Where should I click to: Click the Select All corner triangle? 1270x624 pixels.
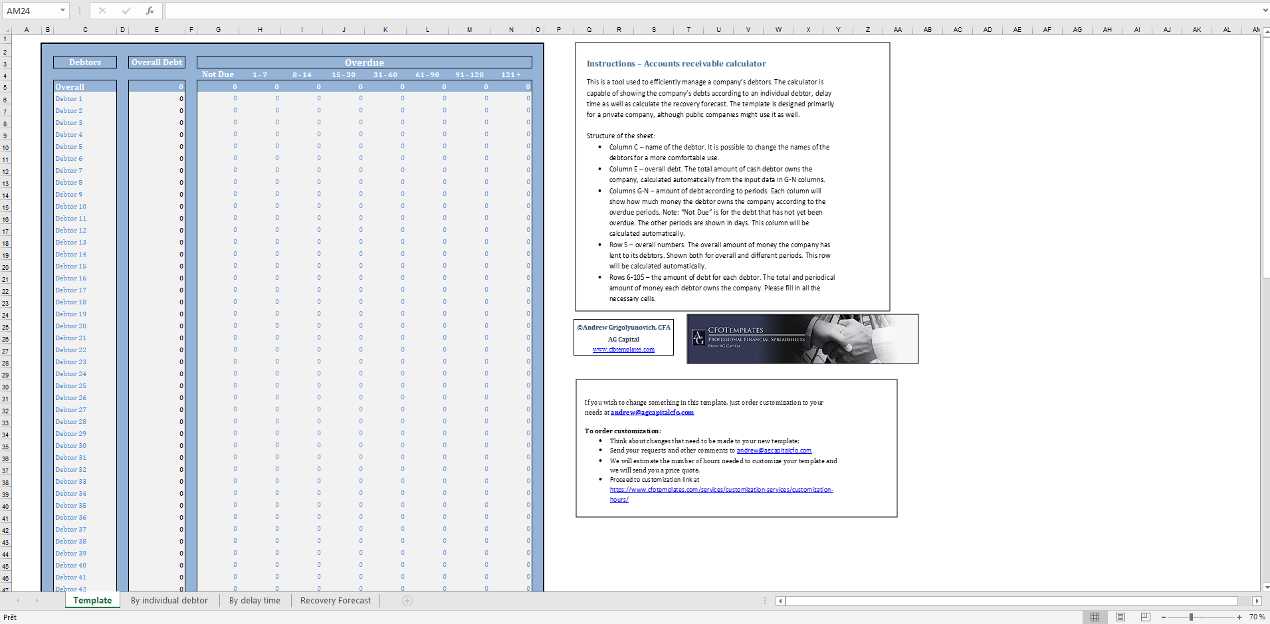pos(7,30)
